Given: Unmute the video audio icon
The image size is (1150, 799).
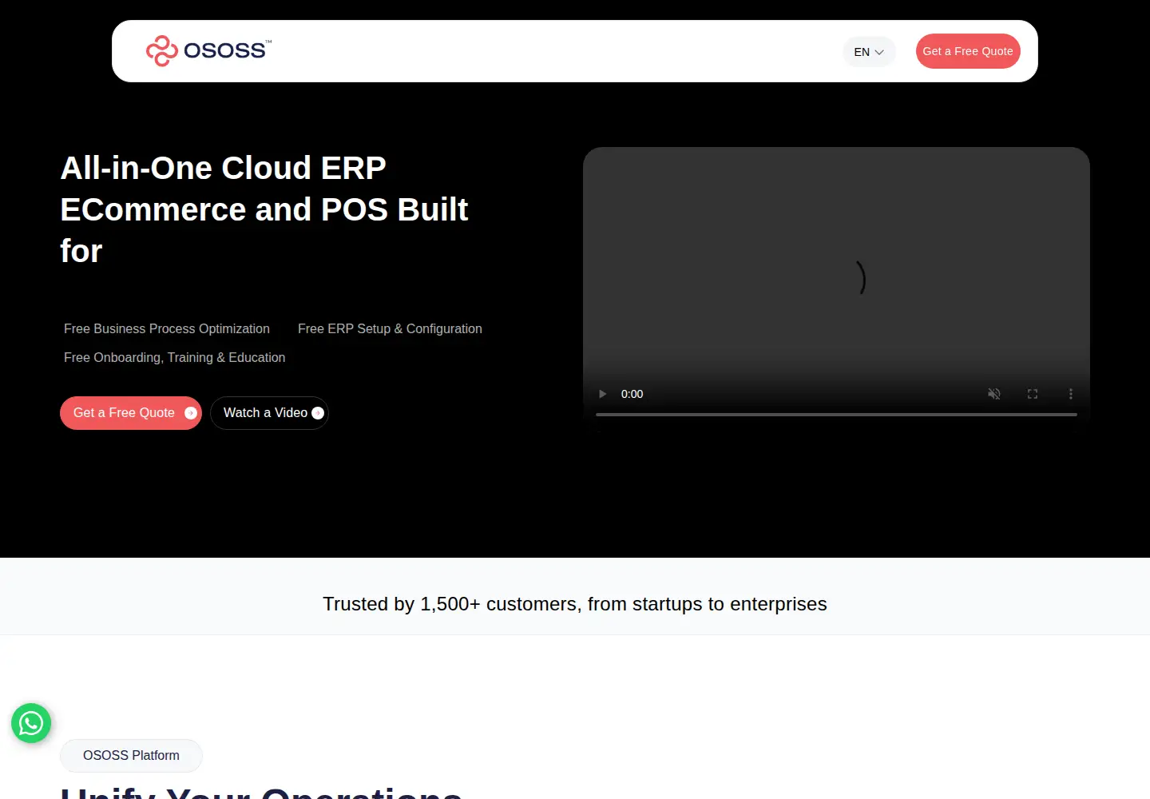Looking at the screenshot, I should [x=994, y=394].
